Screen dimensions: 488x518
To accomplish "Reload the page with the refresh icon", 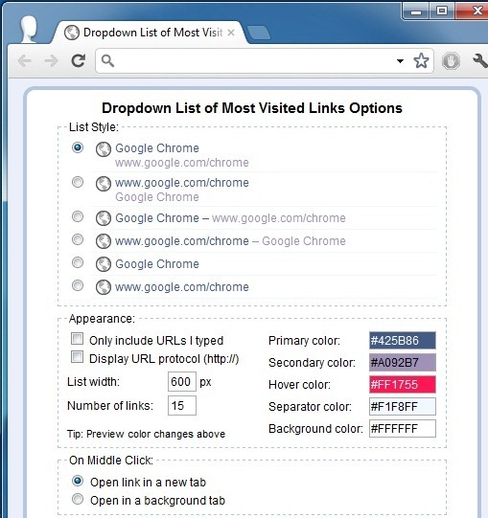I will [x=79, y=60].
